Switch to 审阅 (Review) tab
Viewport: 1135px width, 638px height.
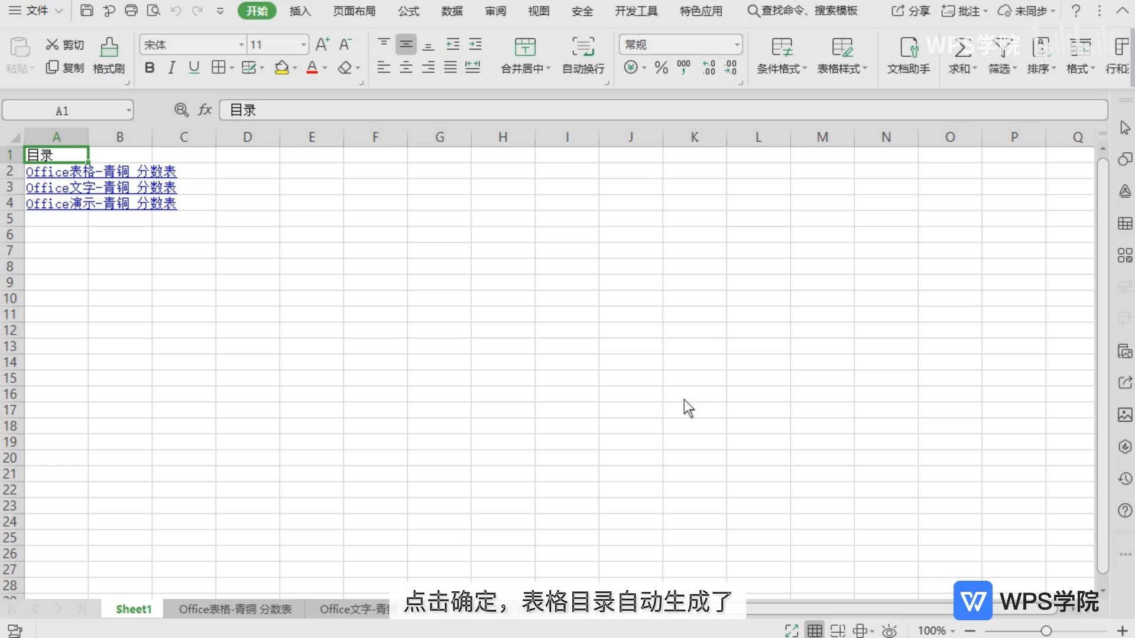point(495,11)
